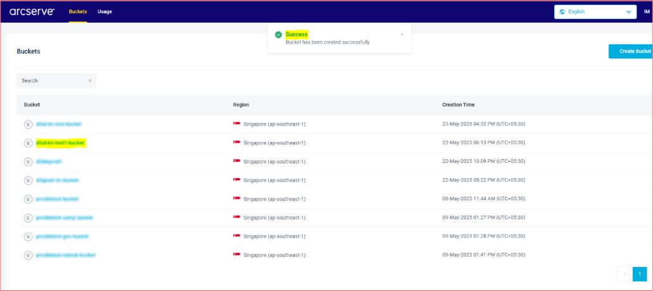653x291 pixels.
Task: Click bucket icon in 23-May-2025 04:32 PM row
Action: tap(28, 124)
